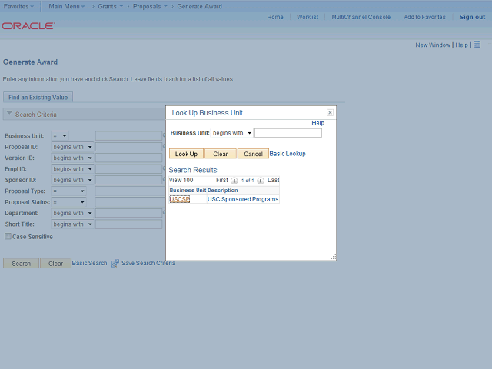Collapse the Search Criteria section triangle

9,113
